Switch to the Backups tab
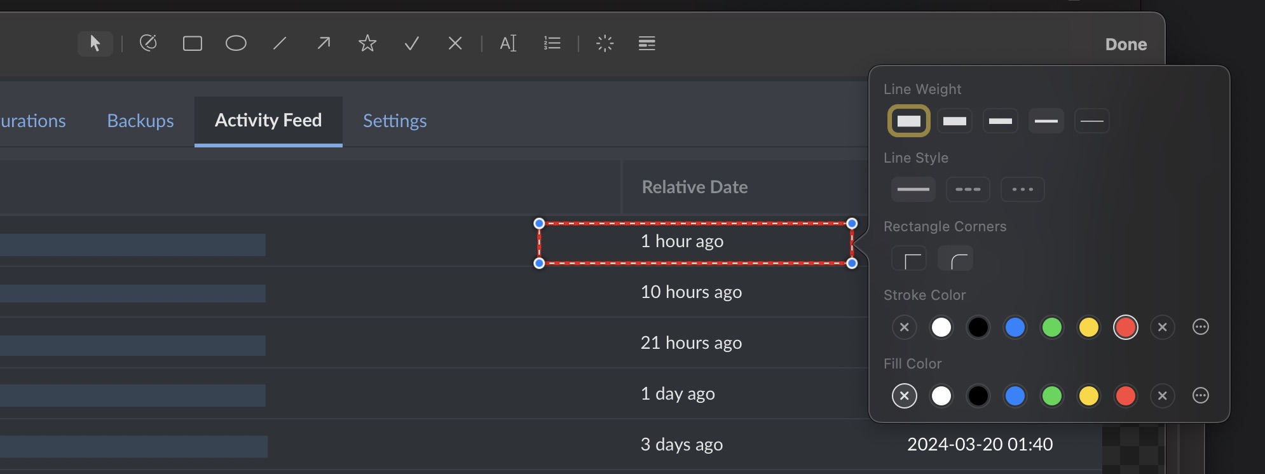This screenshot has width=1265, height=474. [x=140, y=121]
